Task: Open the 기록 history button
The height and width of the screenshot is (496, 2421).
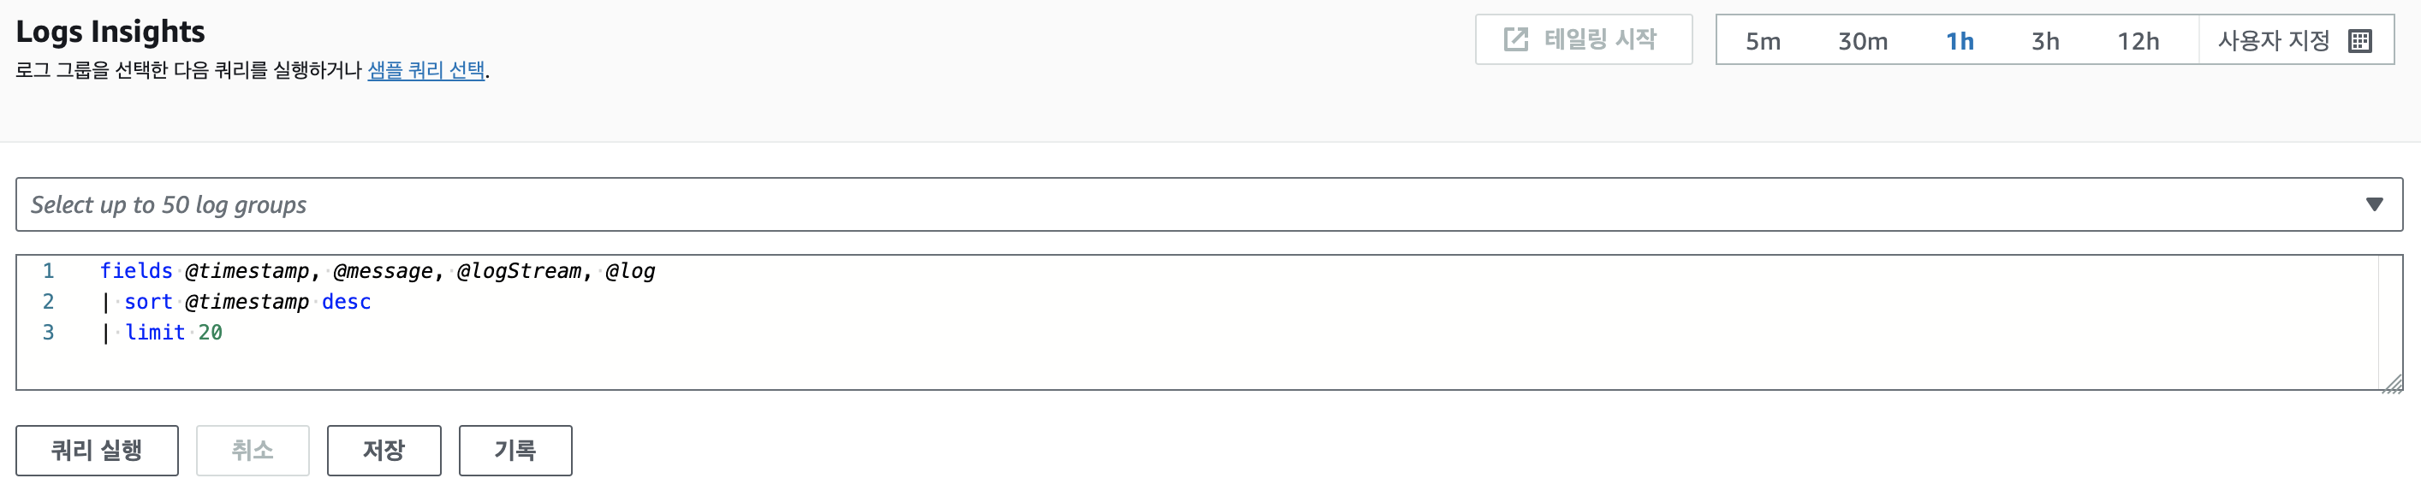Action: pyautogui.click(x=515, y=451)
